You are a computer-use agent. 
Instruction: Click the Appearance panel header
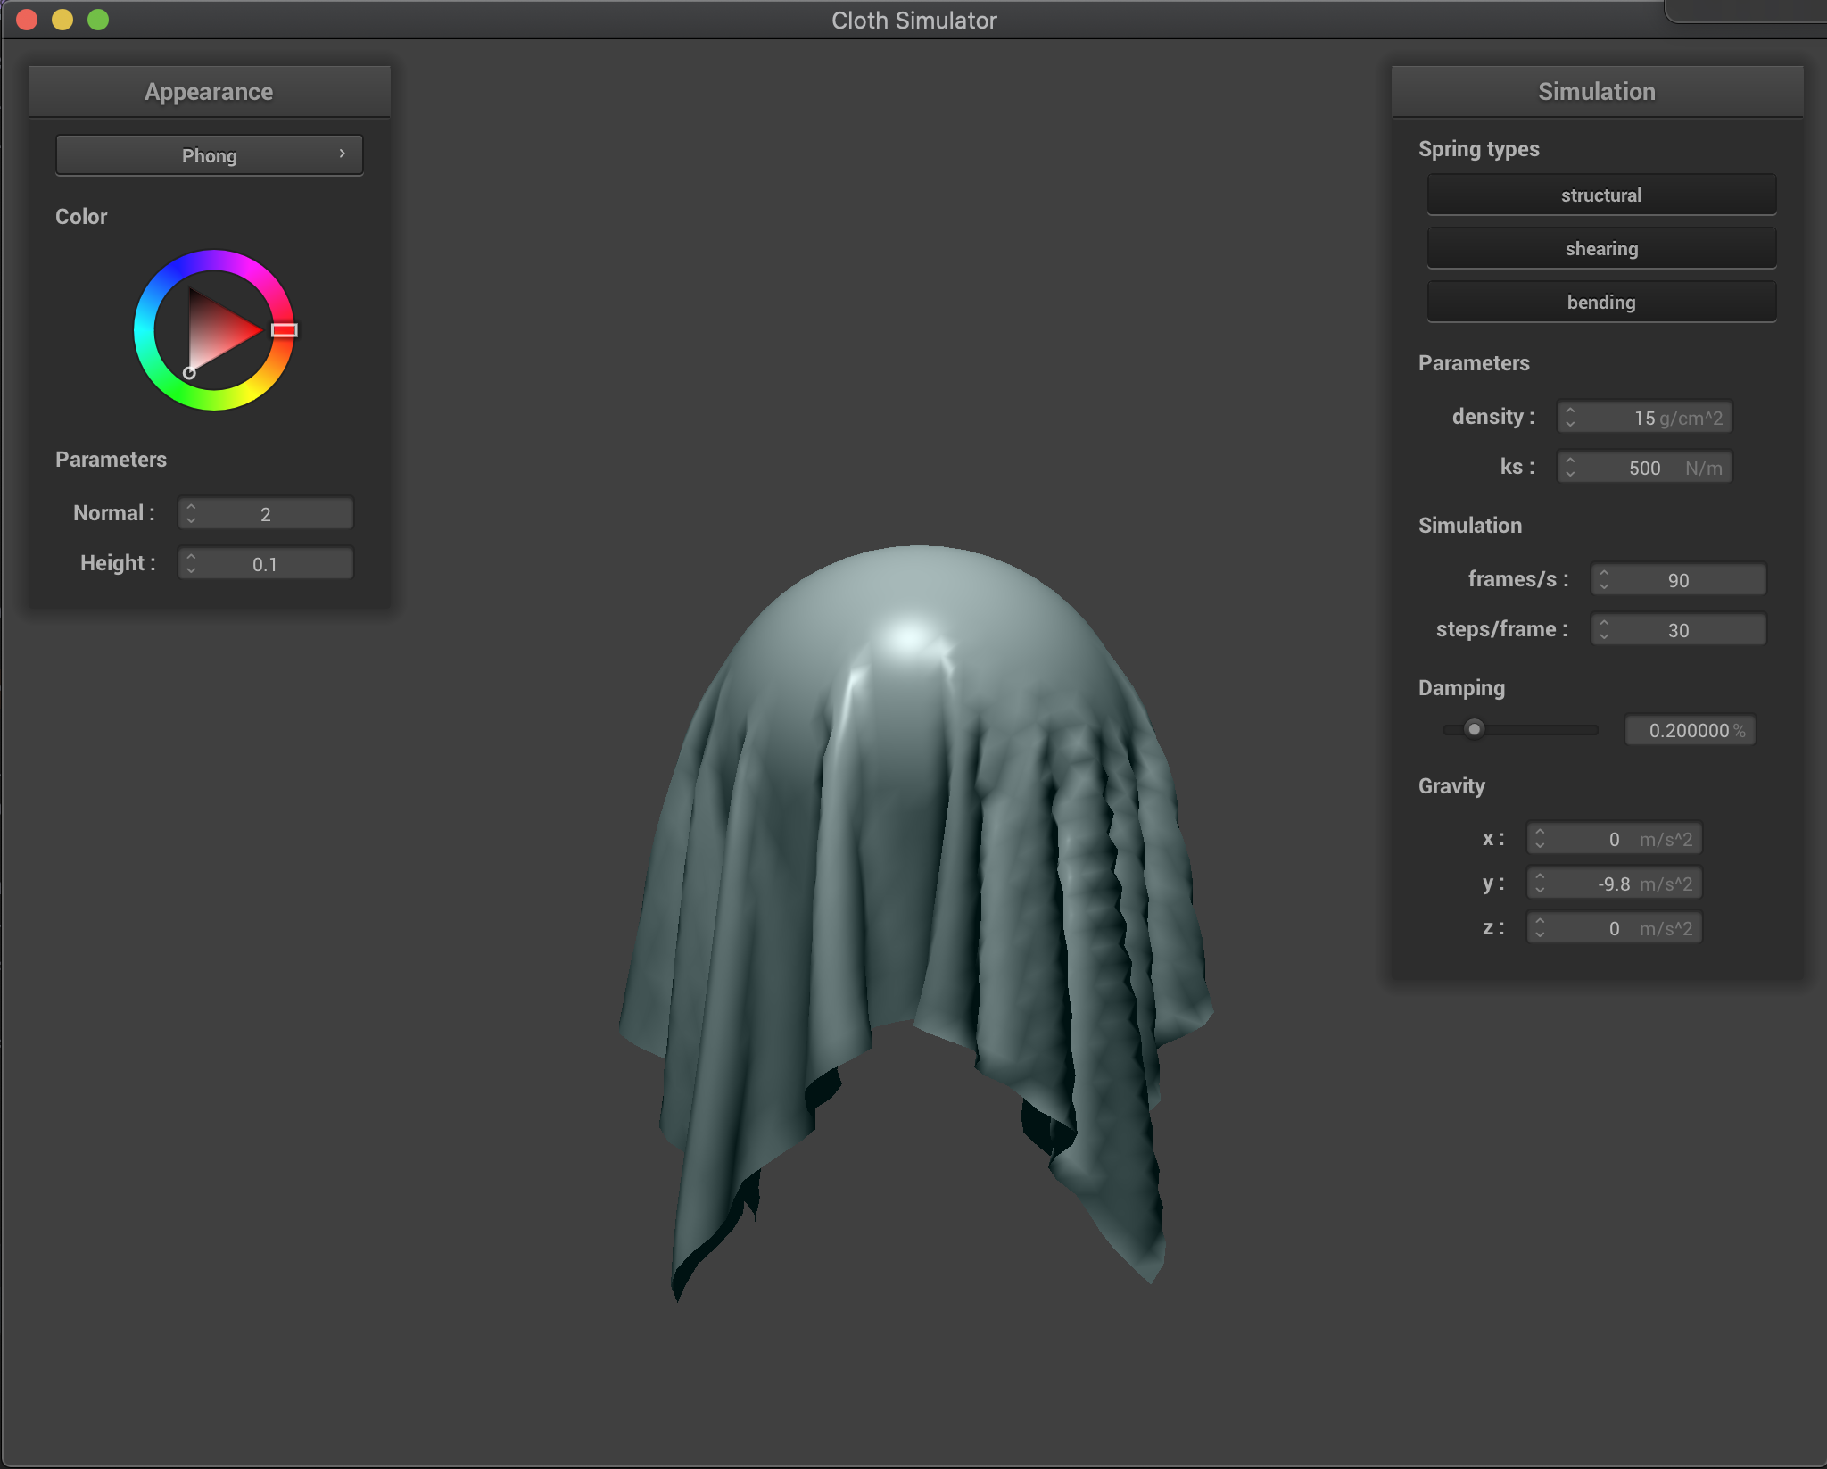pos(209,91)
